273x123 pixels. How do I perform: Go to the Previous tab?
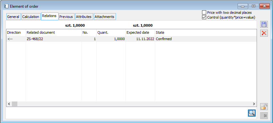[x=66, y=17]
